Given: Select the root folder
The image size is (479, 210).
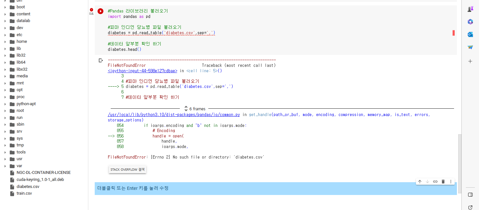Looking at the screenshot, I should coord(20,111).
